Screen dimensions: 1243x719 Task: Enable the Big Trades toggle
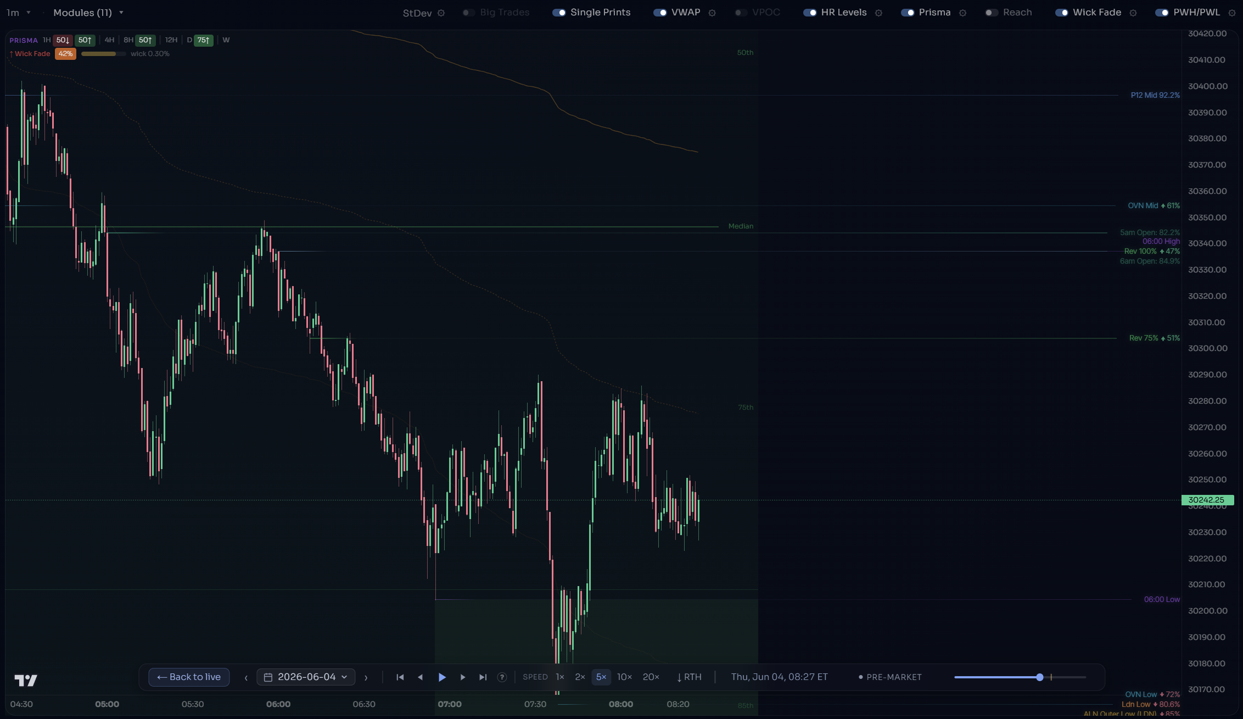tap(468, 13)
